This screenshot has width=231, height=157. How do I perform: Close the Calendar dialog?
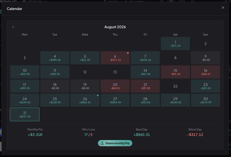[x=223, y=8]
